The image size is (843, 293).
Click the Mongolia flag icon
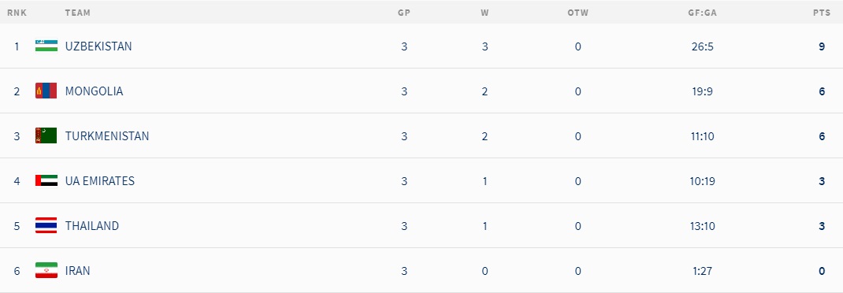[x=46, y=91]
